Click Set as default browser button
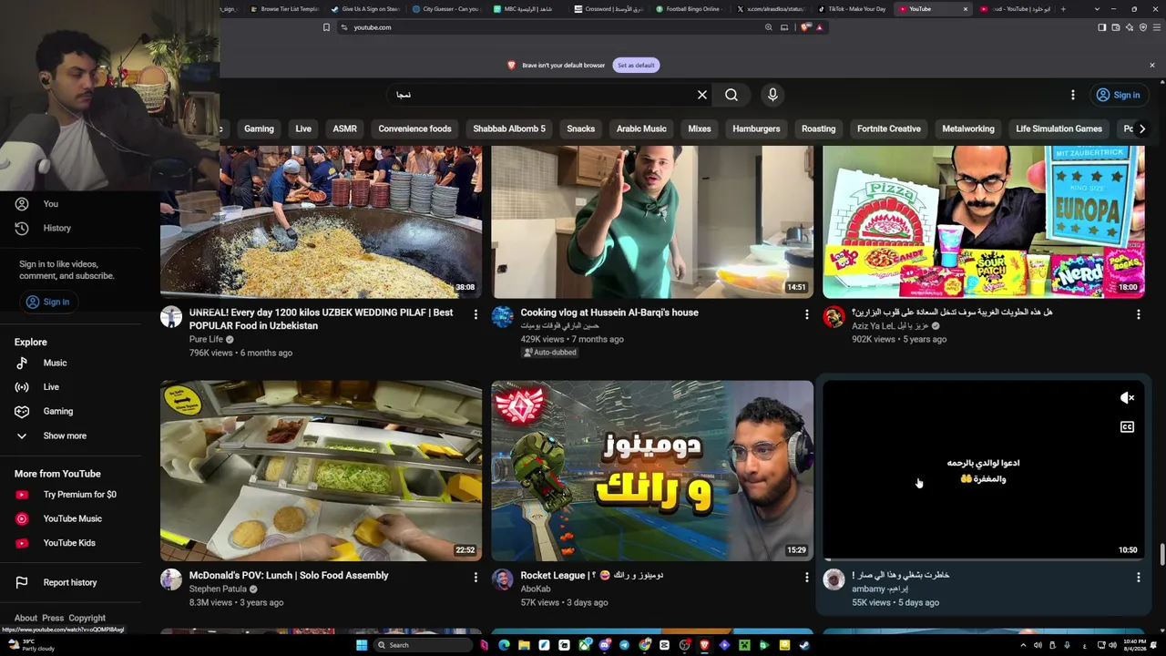The width and height of the screenshot is (1166, 656). (x=636, y=66)
